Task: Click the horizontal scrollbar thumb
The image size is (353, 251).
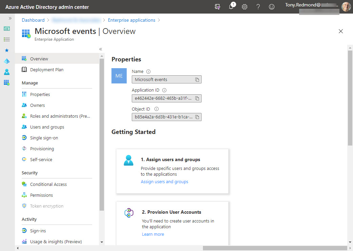Action: 275,248
